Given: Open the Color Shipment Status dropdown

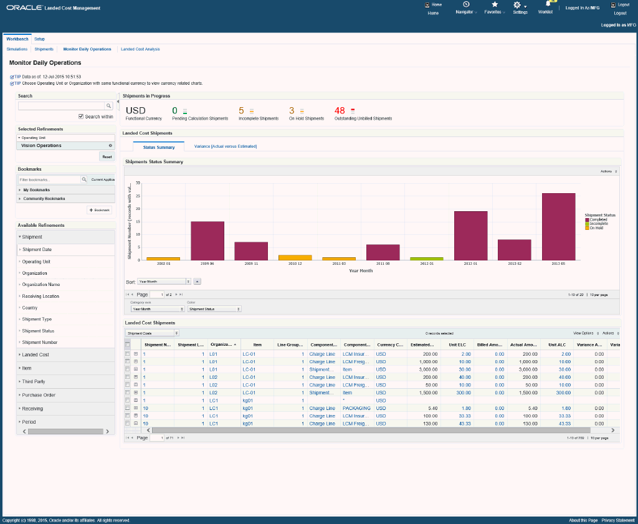Looking at the screenshot, I should click(214, 309).
